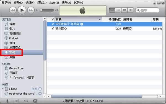Click the 2 個鈴聲 status bar summary
This screenshot has height=104, width=166.
[x=82, y=101]
